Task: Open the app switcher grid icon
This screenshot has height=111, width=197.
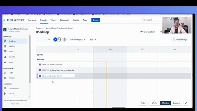Action: [4, 20]
